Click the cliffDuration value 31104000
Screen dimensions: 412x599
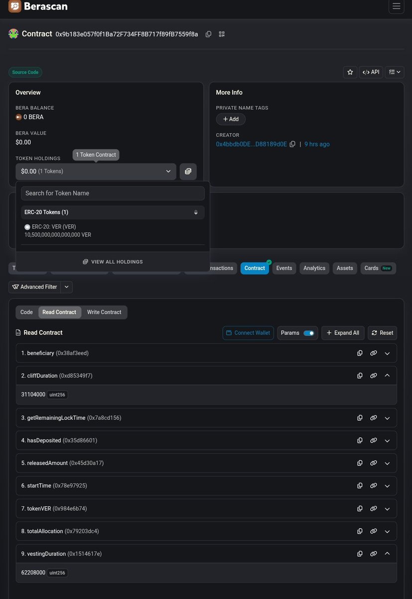click(33, 394)
